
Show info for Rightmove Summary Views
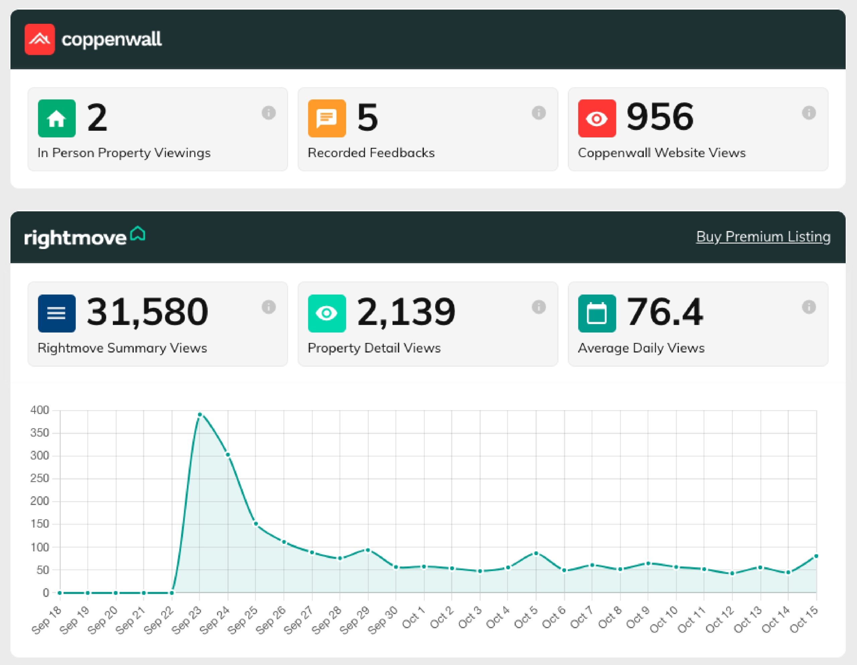point(269,307)
